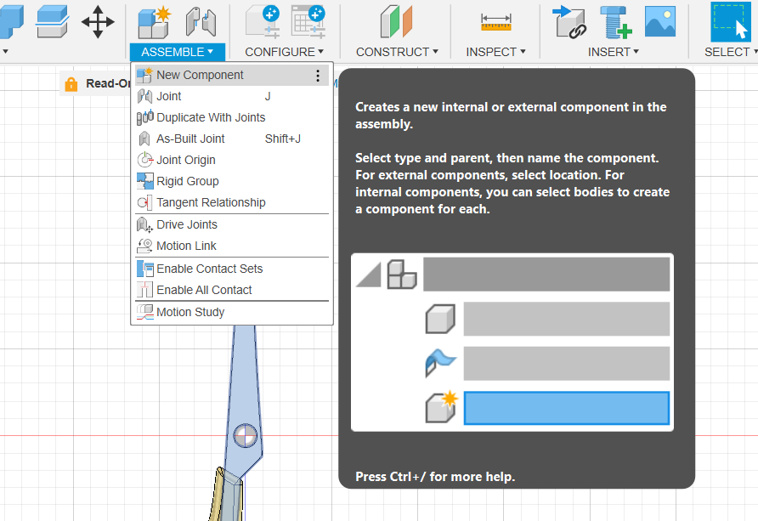Click the Construct plane toolbar icon

[x=396, y=22]
